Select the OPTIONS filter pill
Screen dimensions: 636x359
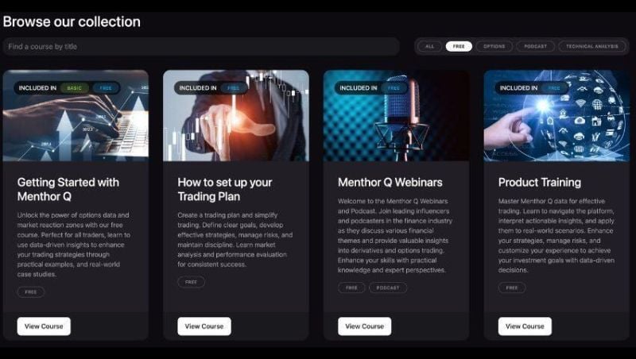tap(494, 46)
